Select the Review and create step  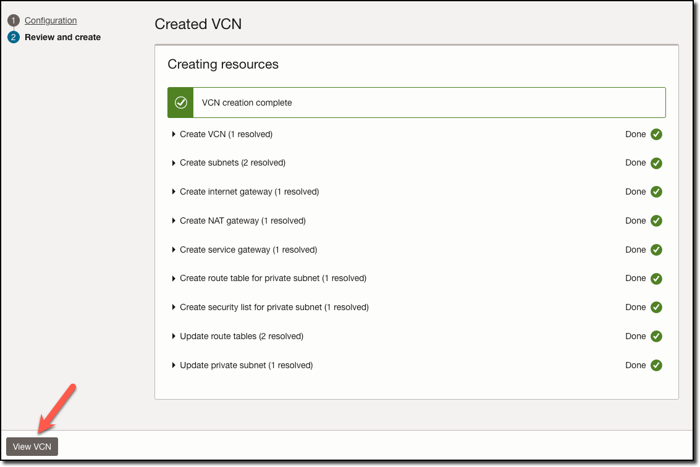pyautogui.click(x=62, y=37)
